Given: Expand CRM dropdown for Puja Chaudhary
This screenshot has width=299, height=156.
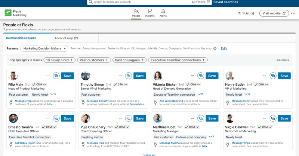Looking at the screenshot, I should coord(122,127).
